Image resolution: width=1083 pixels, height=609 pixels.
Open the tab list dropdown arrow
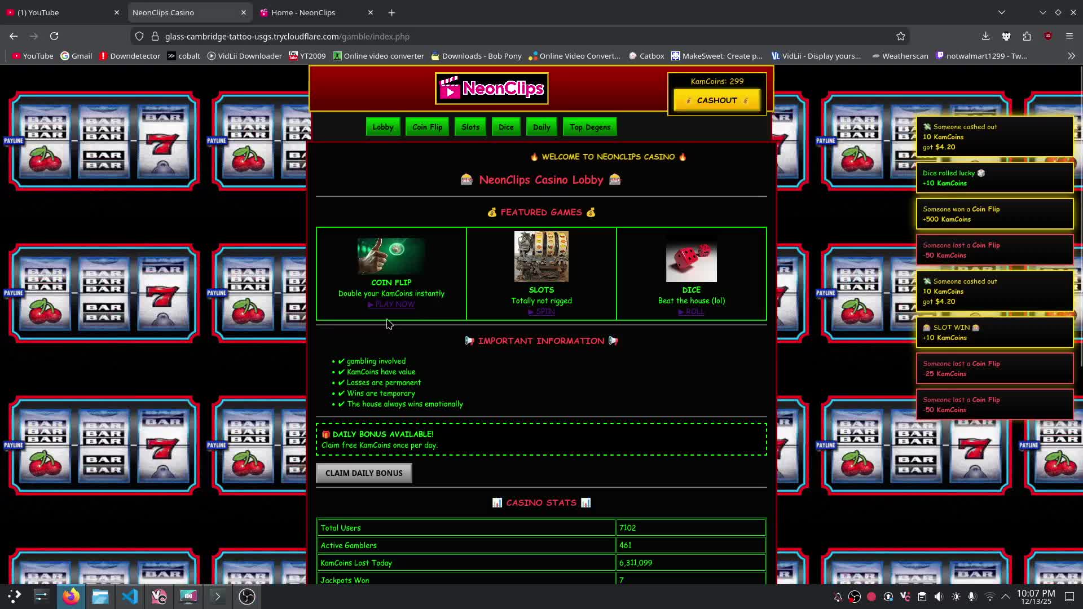[x=1002, y=12]
